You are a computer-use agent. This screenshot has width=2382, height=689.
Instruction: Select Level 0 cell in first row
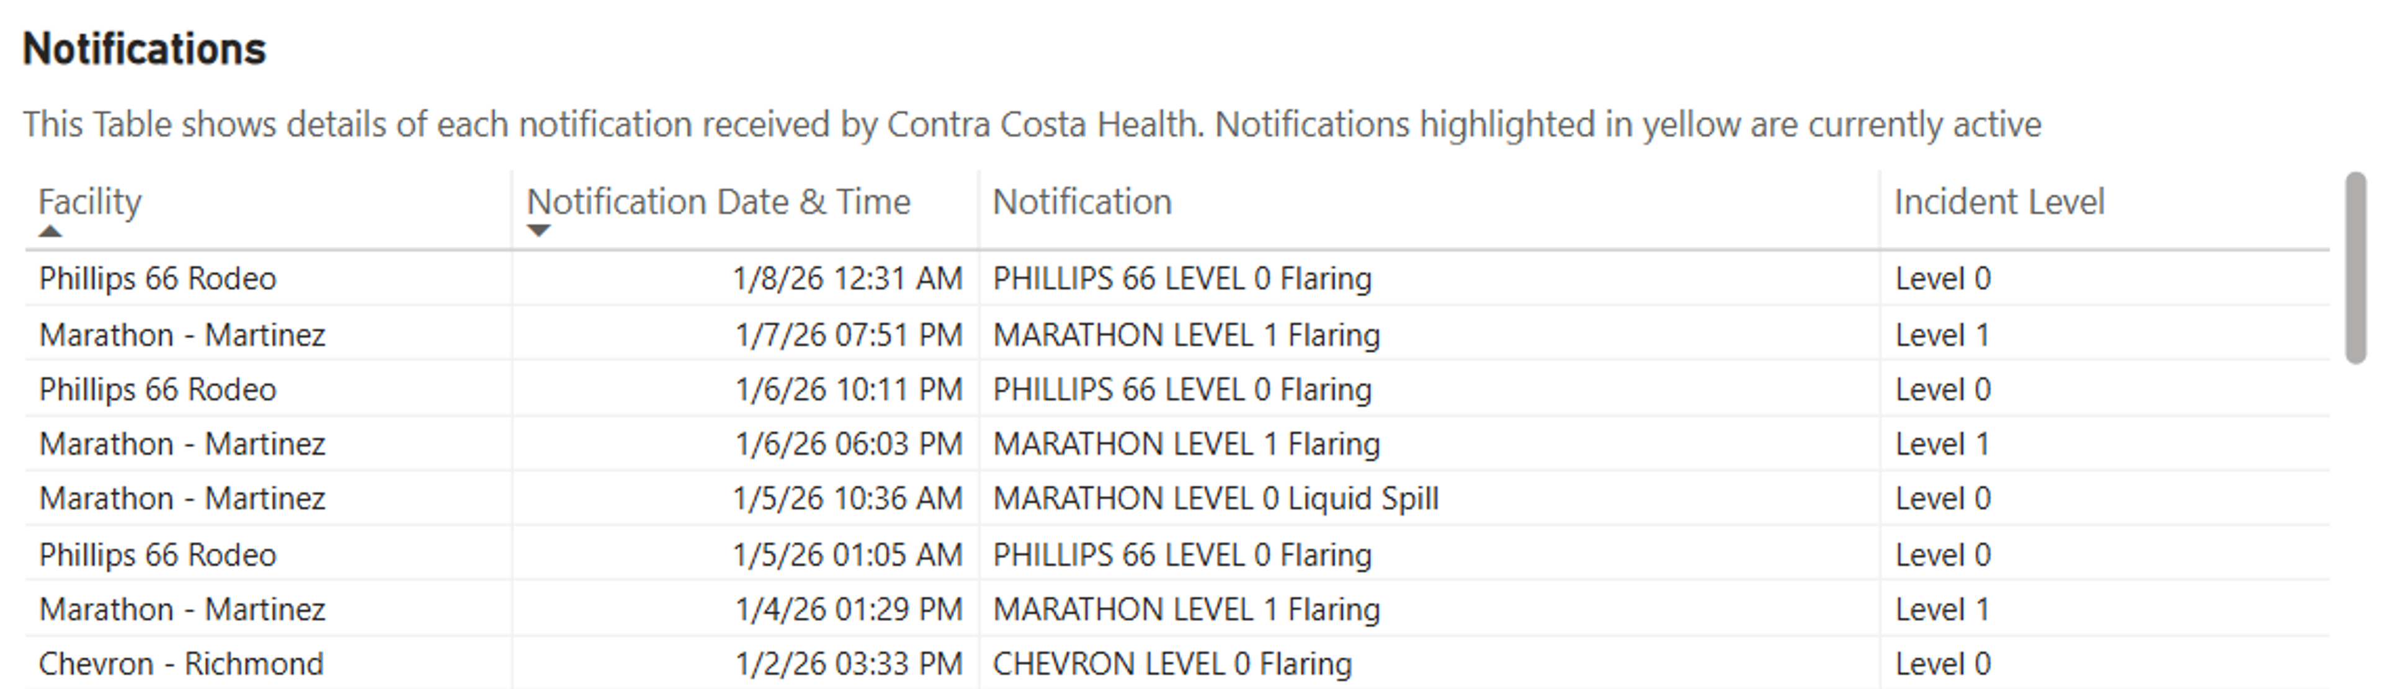pos(1943,278)
